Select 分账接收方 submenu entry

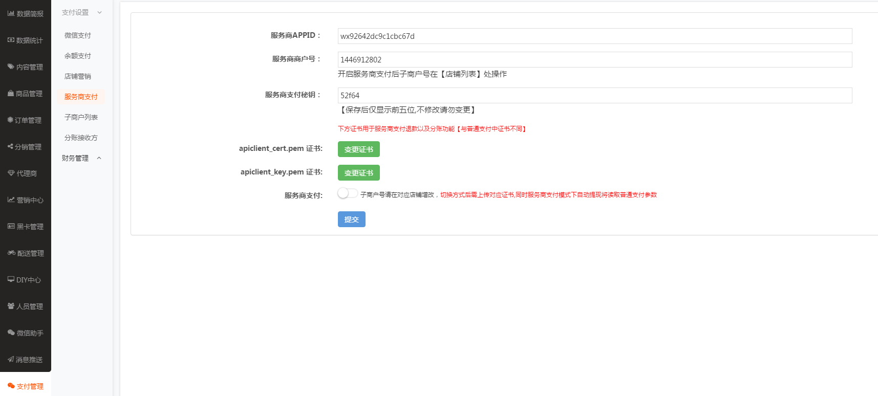[x=81, y=138]
